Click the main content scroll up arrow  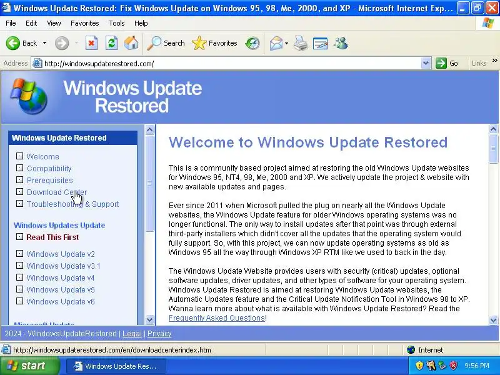(493, 129)
